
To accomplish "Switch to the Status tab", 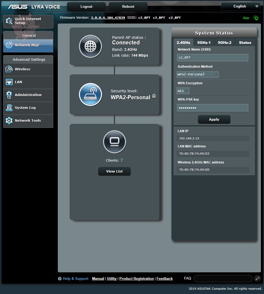I will (245, 43).
